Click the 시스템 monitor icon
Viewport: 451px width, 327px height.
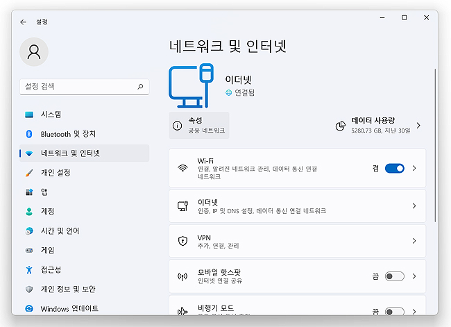point(29,115)
